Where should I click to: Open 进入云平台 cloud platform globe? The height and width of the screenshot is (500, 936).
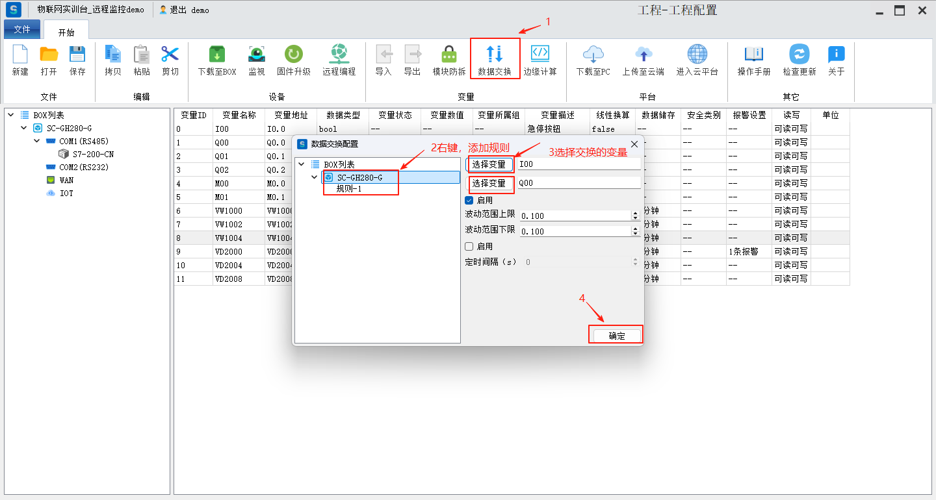pos(697,60)
